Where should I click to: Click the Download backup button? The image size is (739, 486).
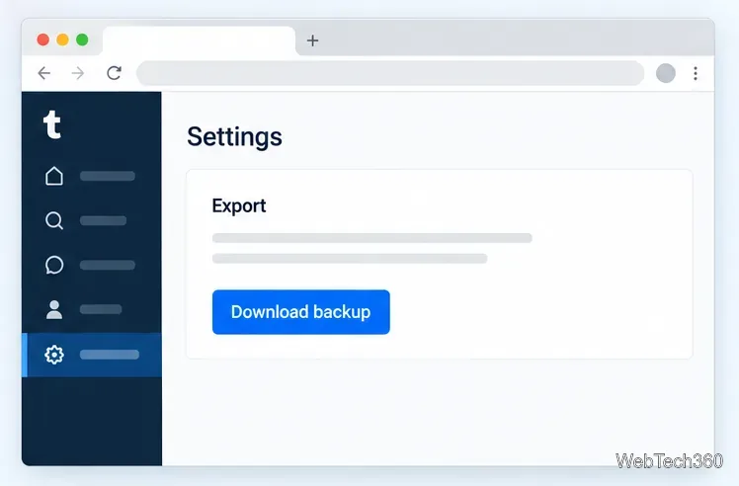[300, 312]
